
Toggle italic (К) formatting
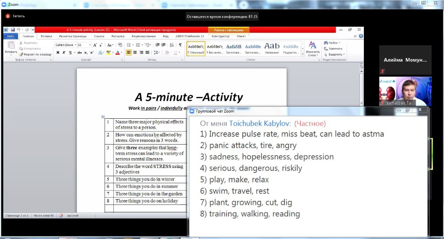click(64, 53)
